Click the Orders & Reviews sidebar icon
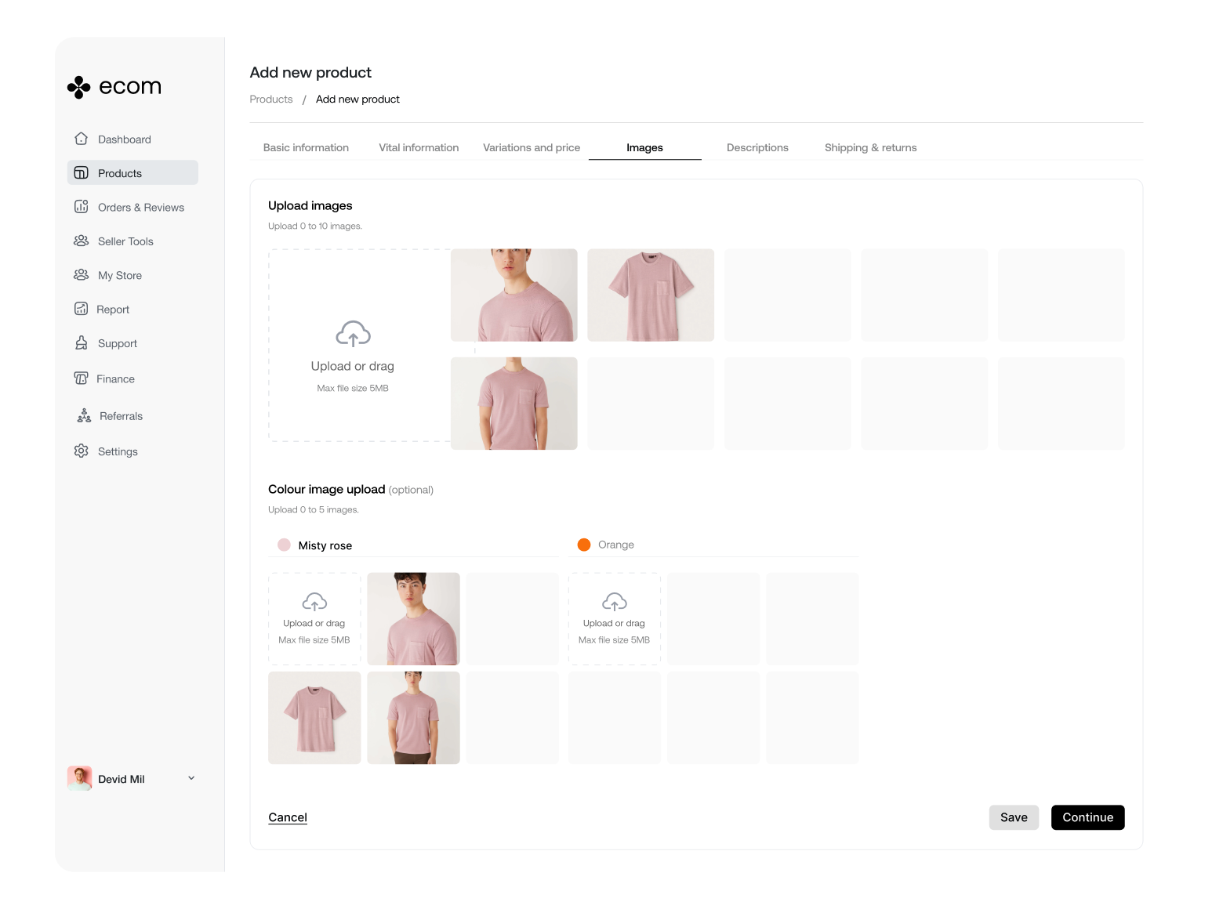The image size is (1223, 909). (81, 207)
